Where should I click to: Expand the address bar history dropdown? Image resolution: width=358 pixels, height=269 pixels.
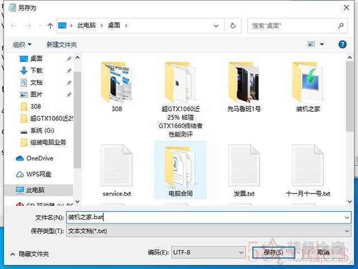217,26
